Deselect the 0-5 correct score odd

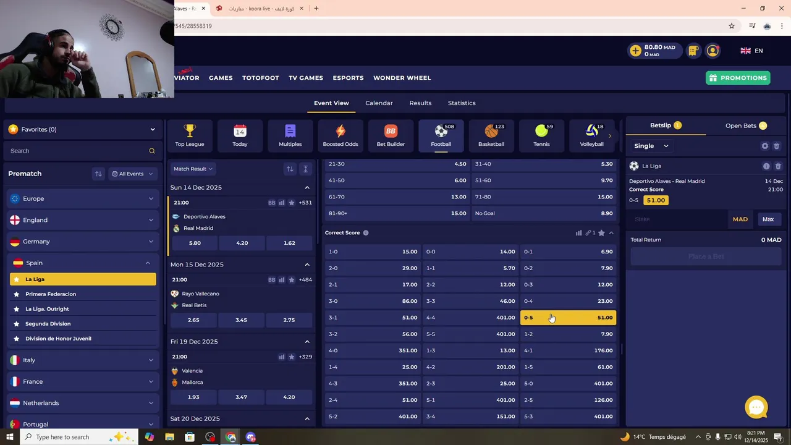[x=568, y=318]
